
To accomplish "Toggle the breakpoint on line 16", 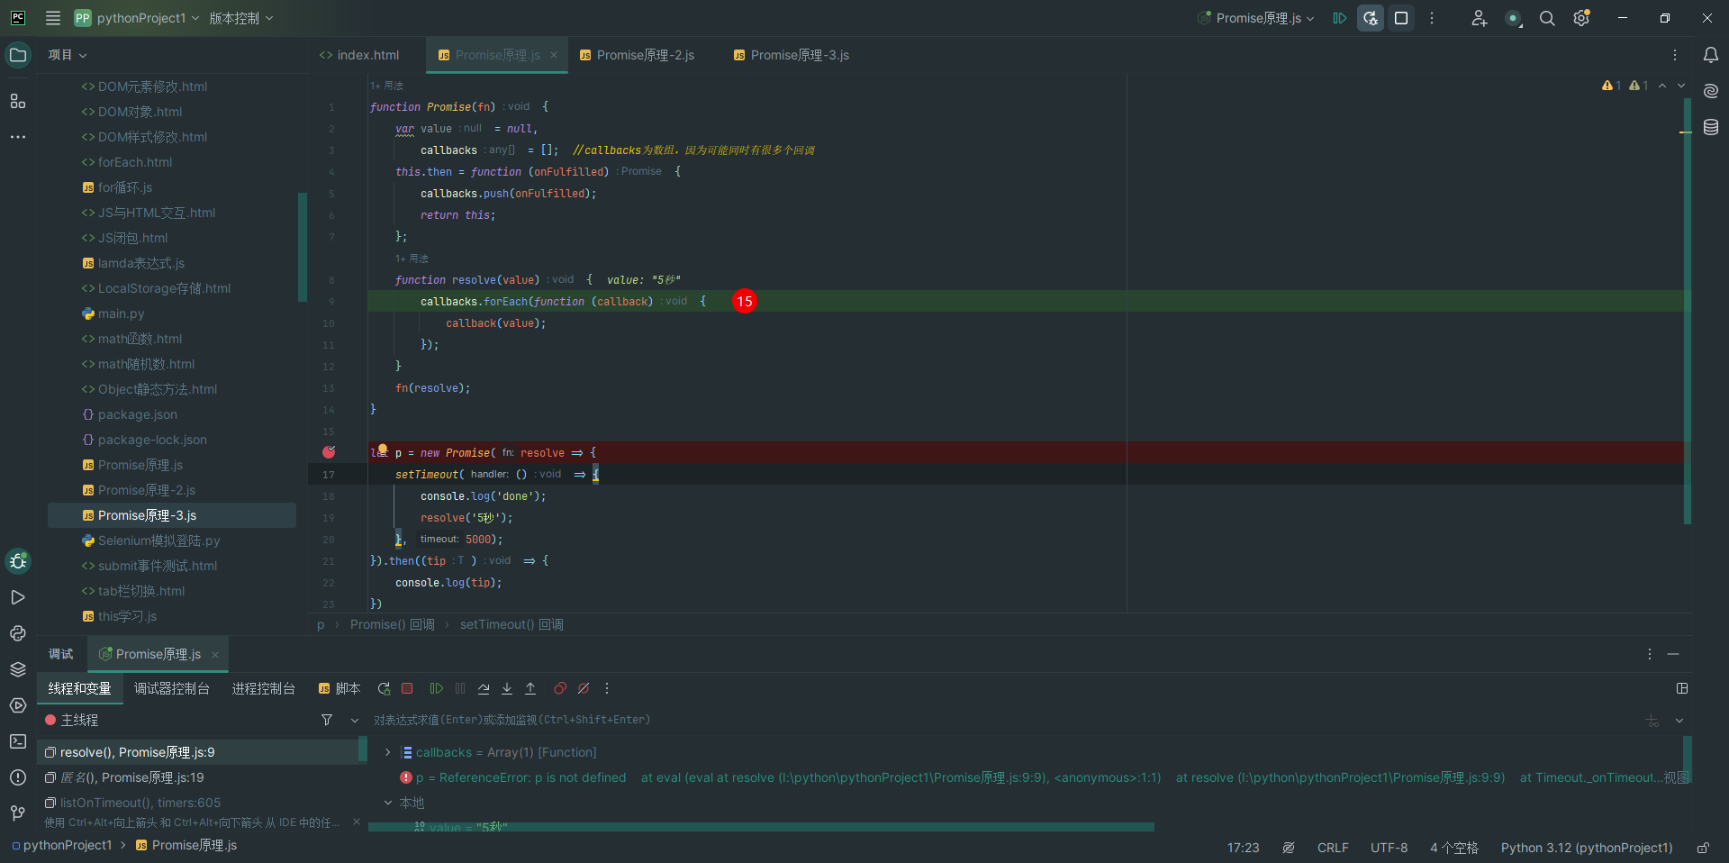I will click(329, 452).
